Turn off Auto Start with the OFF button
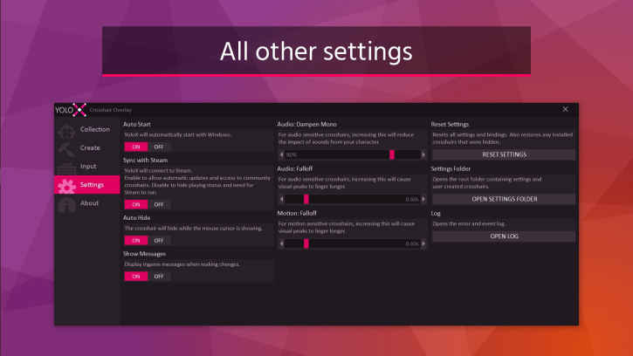633x356 pixels. click(159, 147)
